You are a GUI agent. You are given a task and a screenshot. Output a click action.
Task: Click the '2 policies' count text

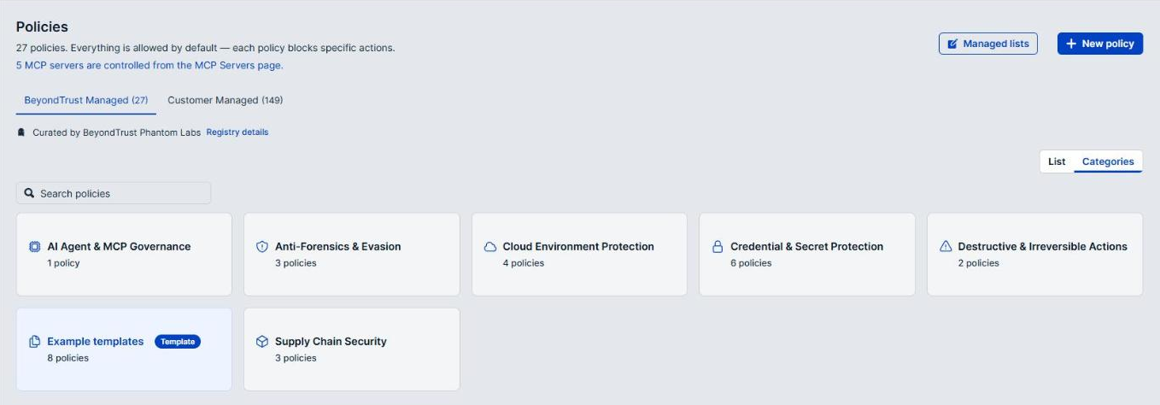(978, 263)
